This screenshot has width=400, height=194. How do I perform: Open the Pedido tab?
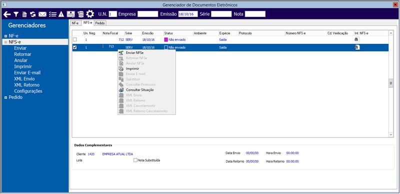click(x=100, y=23)
